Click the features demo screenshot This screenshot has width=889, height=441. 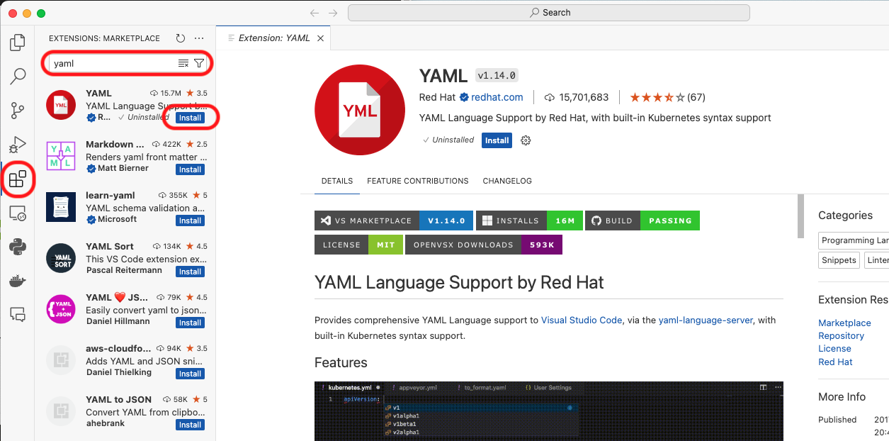[x=549, y=411]
